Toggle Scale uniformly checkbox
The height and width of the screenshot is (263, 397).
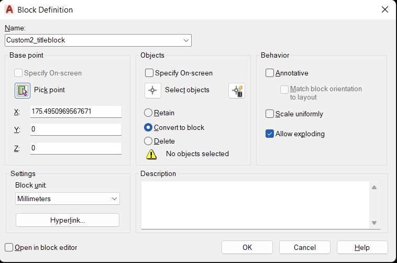(270, 114)
